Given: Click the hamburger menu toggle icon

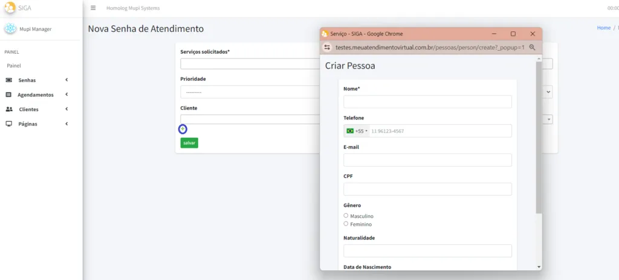Looking at the screenshot, I should pyautogui.click(x=93, y=8).
